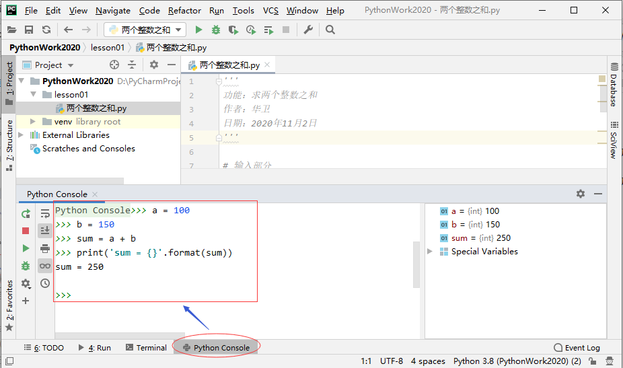This screenshot has width=623, height=368.
Task: Click Python 3.8 interpreter in status bar
Action: [517, 361]
